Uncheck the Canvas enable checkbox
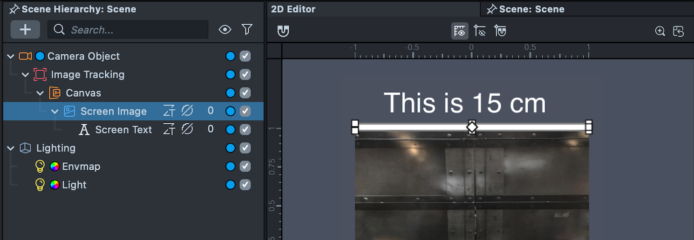The image size is (694, 240). tap(245, 93)
